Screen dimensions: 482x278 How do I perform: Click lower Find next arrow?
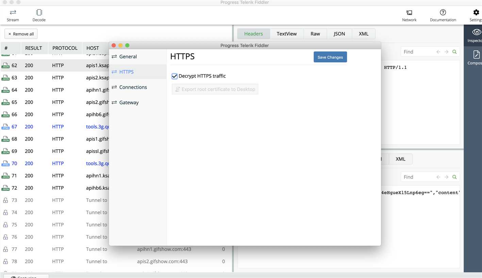click(446, 177)
